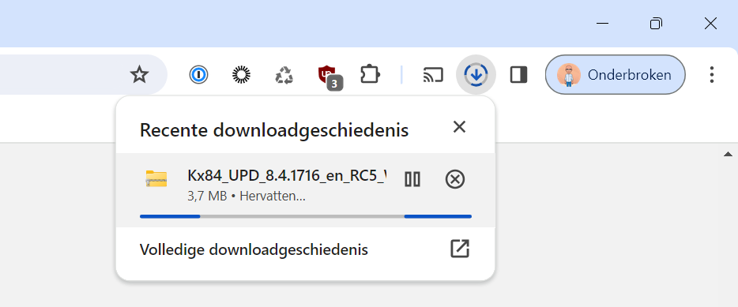Click the page scrollbar up arrow
The height and width of the screenshot is (307, 738).
click(728, 154)
